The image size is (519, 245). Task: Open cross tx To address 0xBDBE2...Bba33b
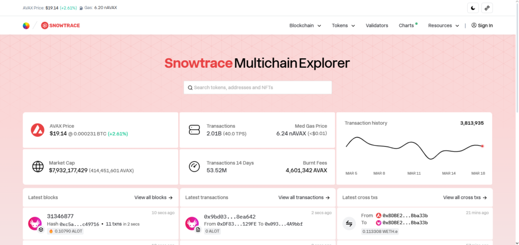(x=405, y=223)
